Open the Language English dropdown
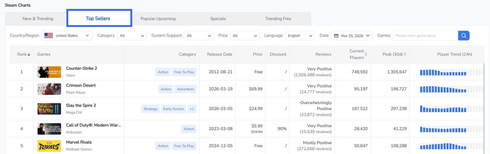 [x=300, y=36]
